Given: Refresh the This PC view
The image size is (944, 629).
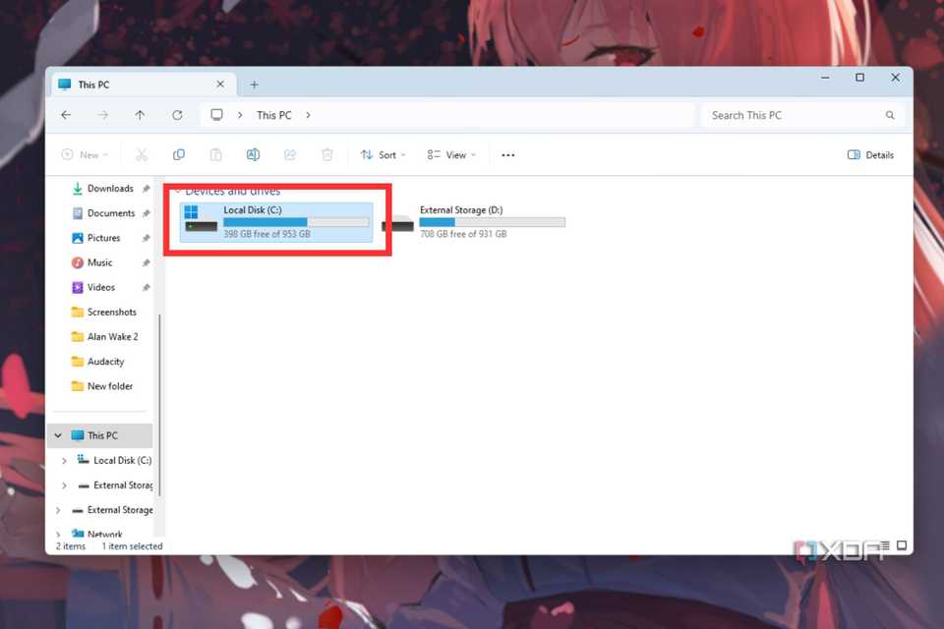Looking at the screenshot, I should (177, 115).
